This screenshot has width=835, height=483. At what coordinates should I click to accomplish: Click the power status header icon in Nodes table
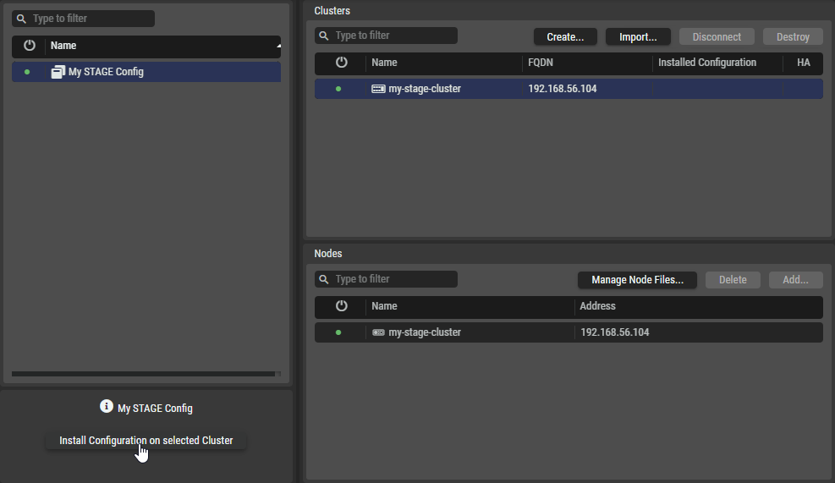click(x=341, y=306)
